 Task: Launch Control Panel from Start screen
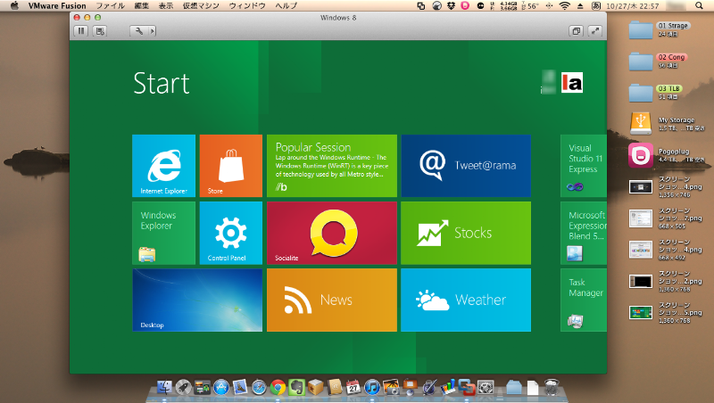coord(230,233)
